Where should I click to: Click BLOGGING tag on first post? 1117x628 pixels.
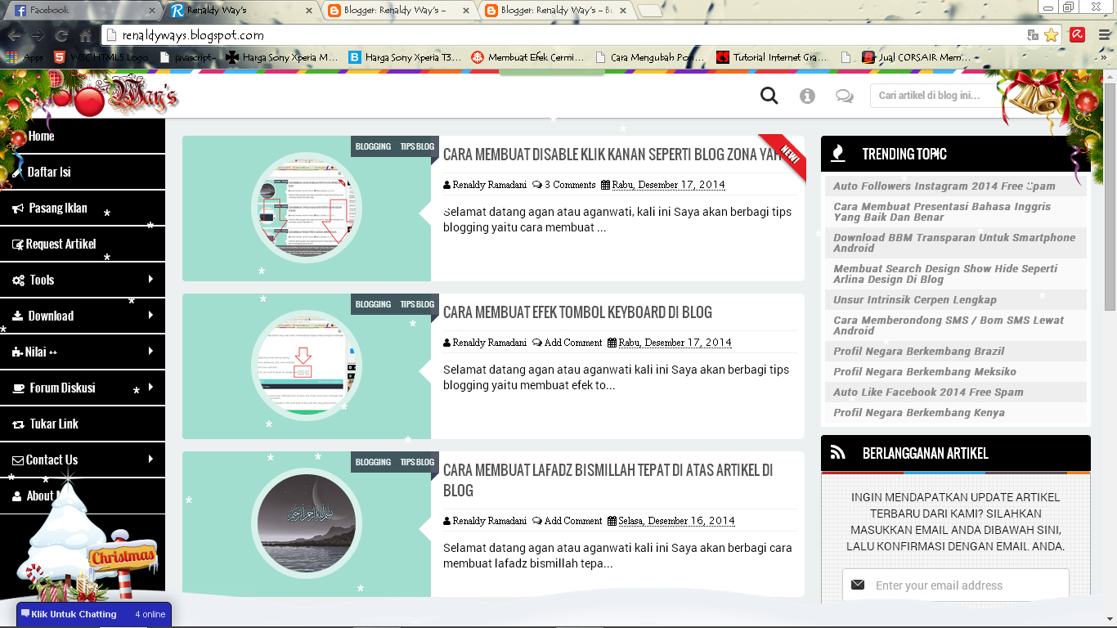coord(373,146)
